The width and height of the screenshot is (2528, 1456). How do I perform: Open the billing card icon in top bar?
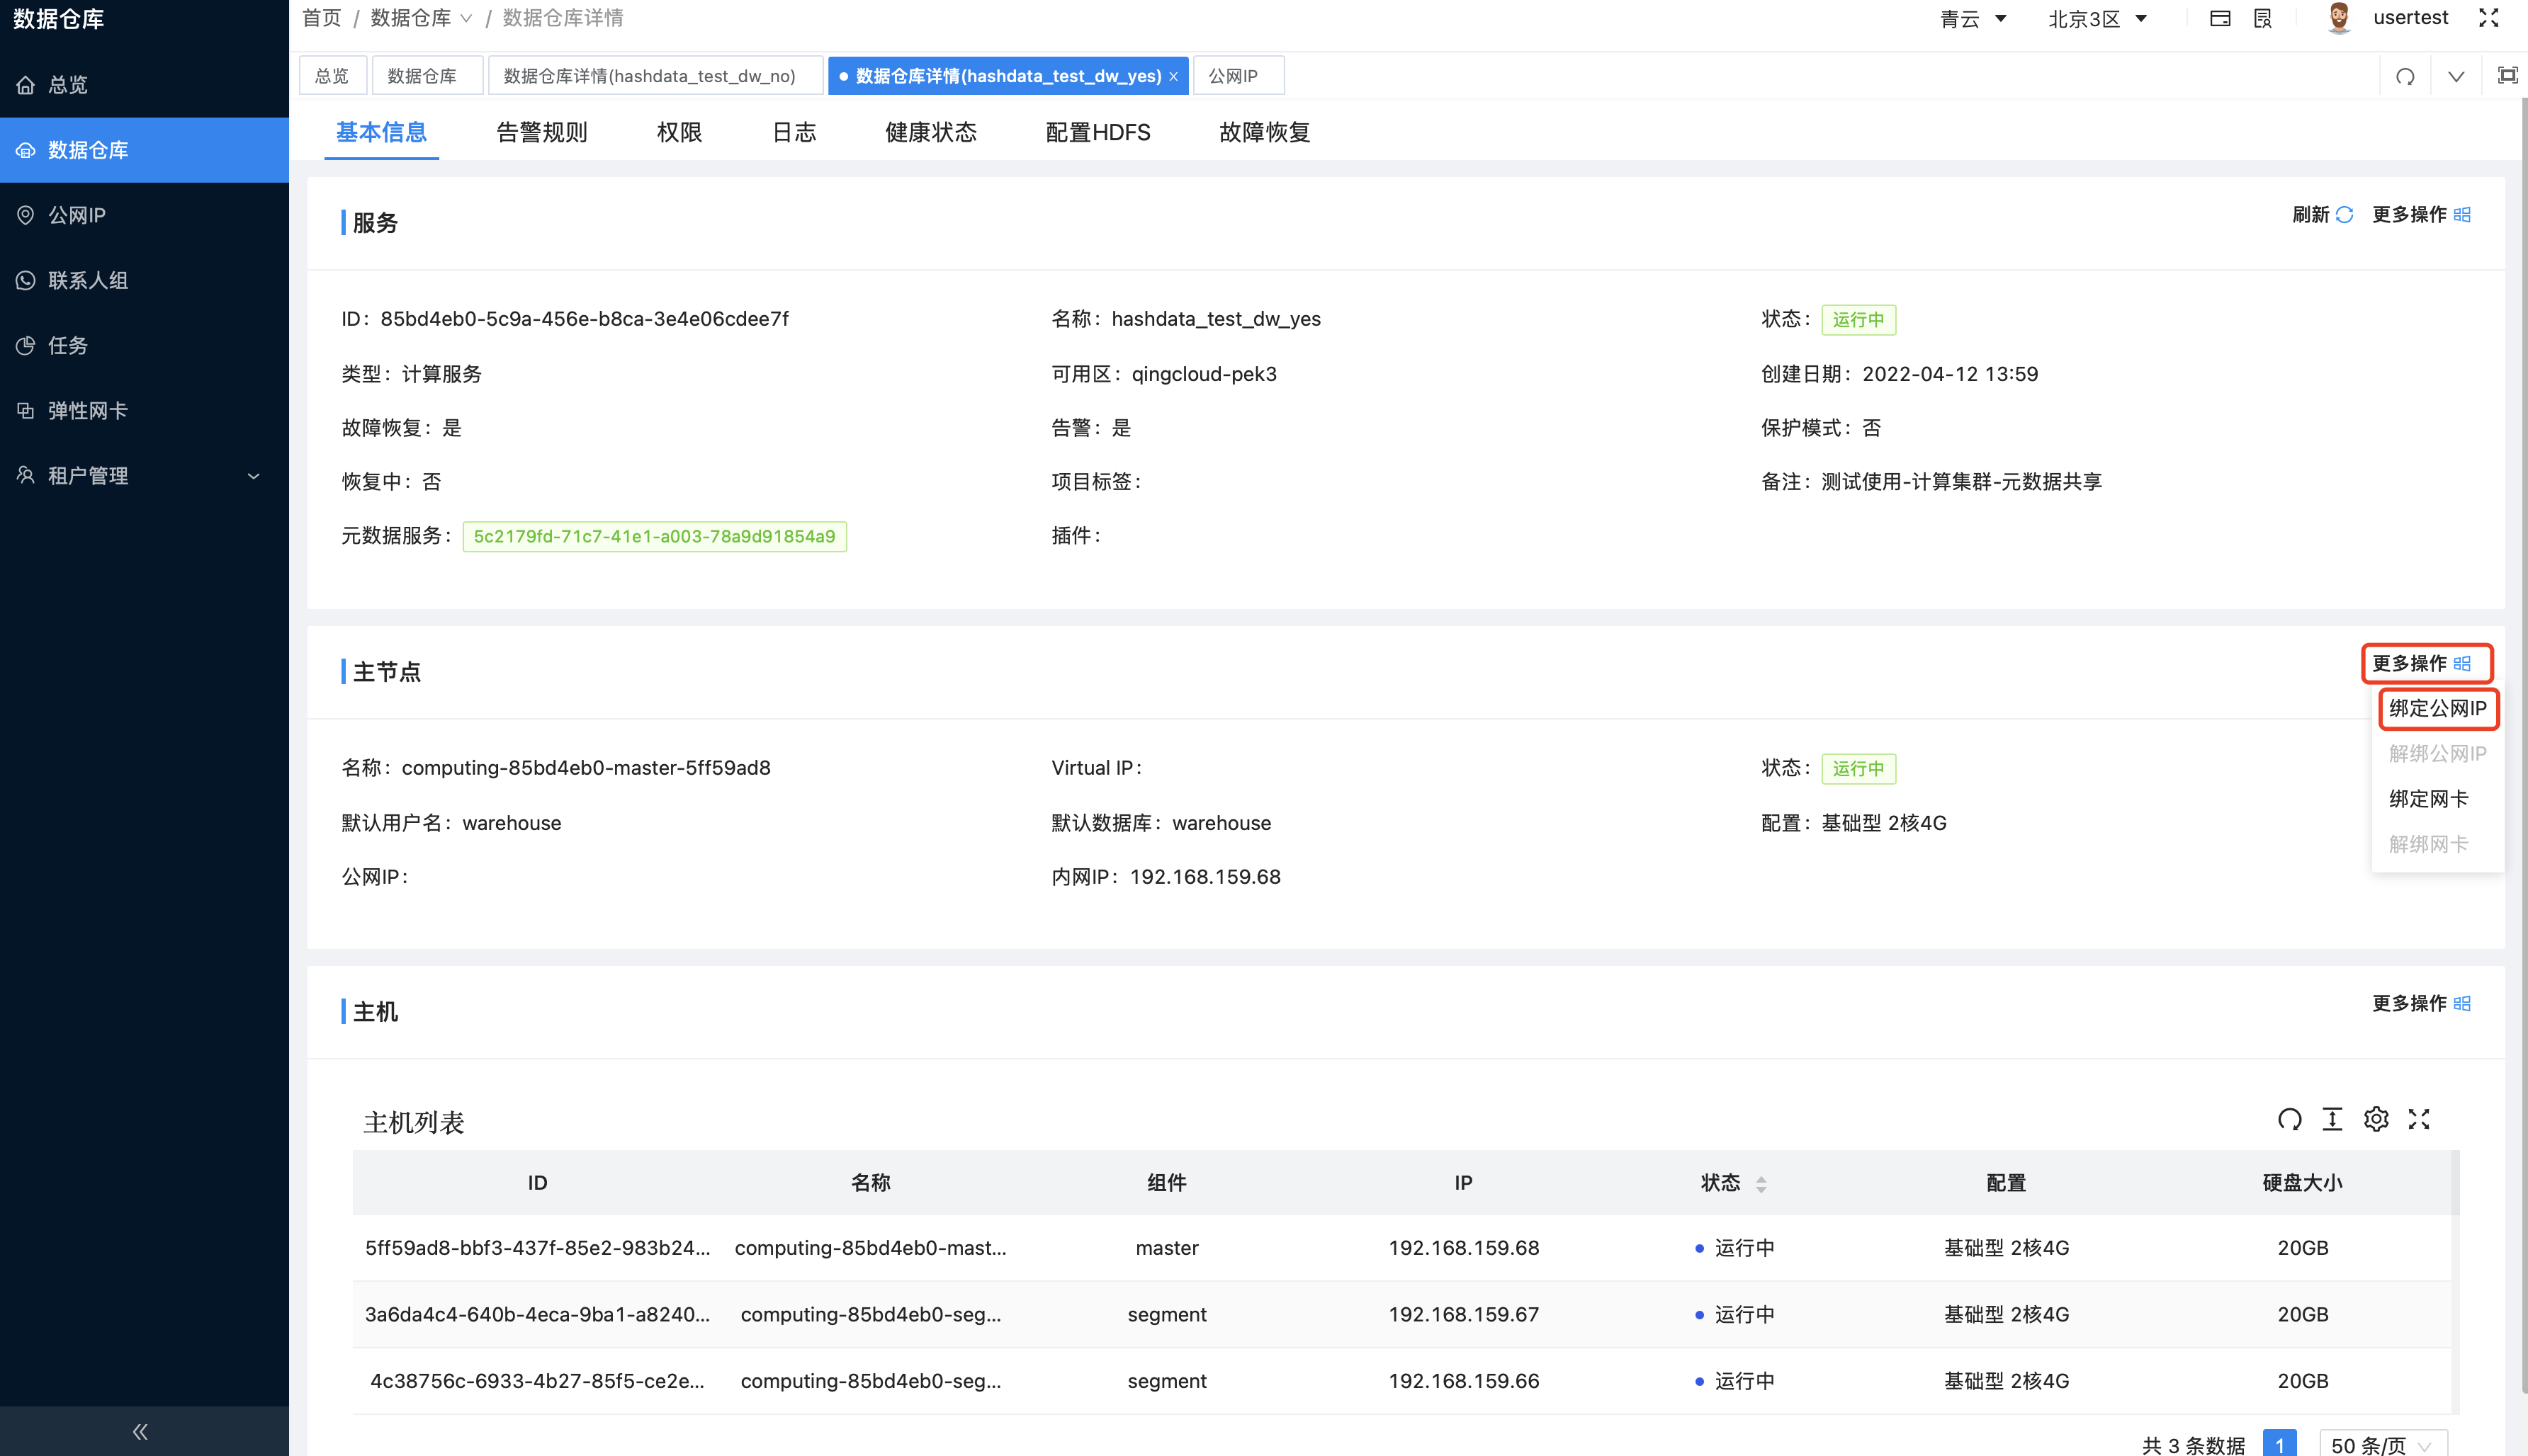[2220, 18]
